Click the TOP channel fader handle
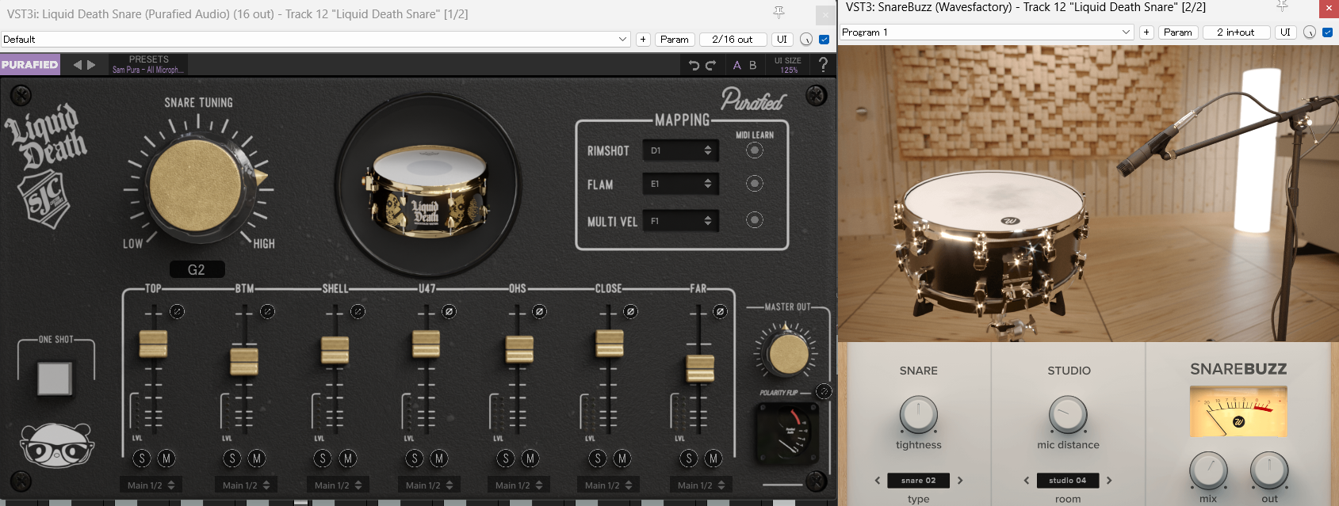The height and width of the screenshot is (506, 1339). (x=153, y=344)
